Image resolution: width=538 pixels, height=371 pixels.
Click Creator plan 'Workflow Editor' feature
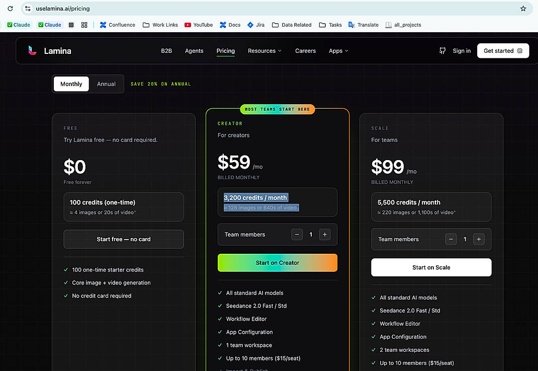click(x=246, y=319)
